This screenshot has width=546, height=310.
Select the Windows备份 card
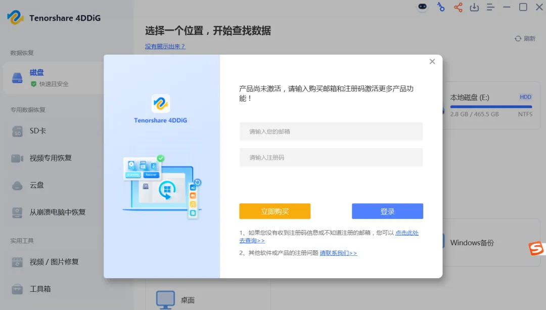(491, 243)
